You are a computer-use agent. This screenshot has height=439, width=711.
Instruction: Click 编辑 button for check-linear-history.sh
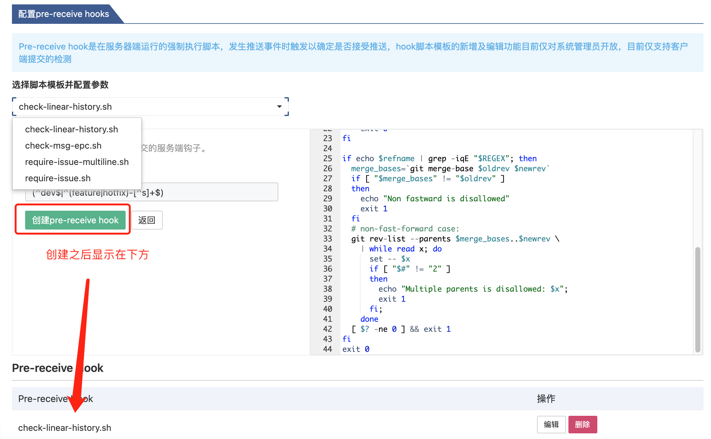point(551,424)
